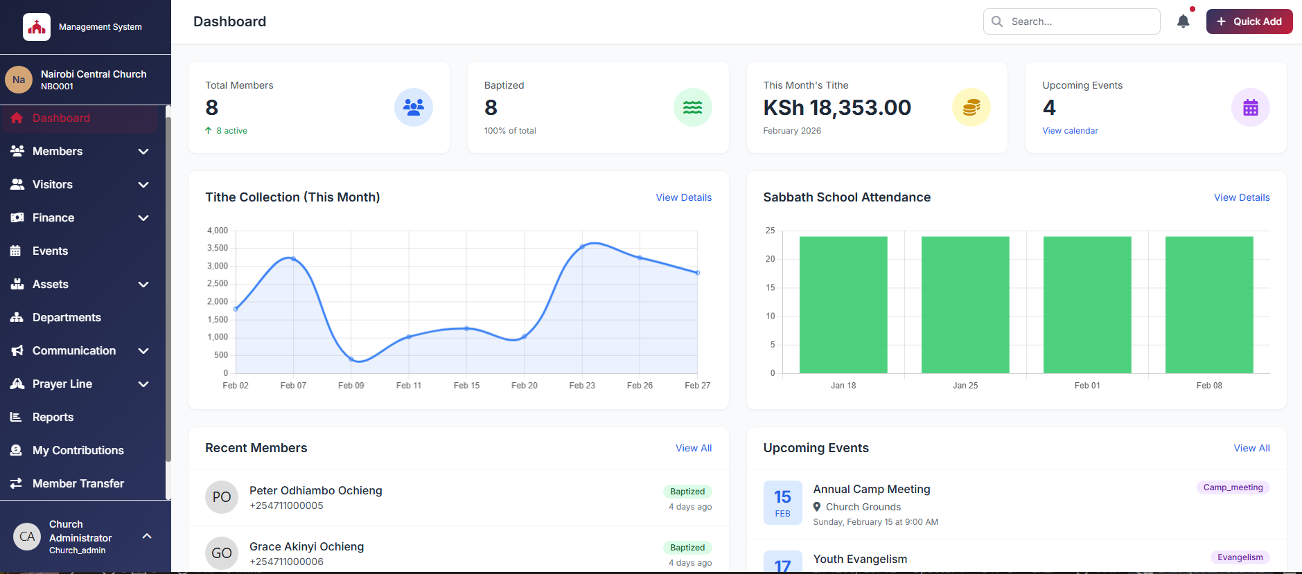Click the Camp_meeting event tag
Screen dimensions: 1302x574
tap(1233, 487)
